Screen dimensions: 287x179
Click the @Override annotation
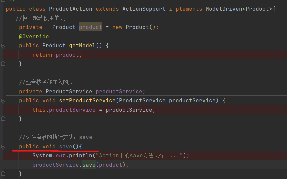coord(34,36)
